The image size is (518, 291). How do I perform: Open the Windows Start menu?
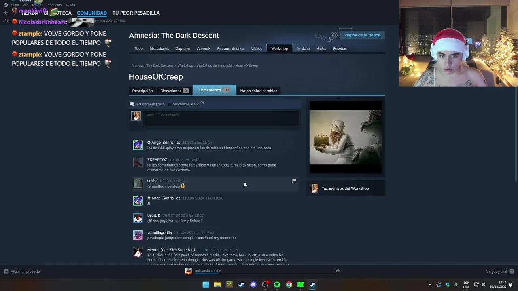click(206, 285)
